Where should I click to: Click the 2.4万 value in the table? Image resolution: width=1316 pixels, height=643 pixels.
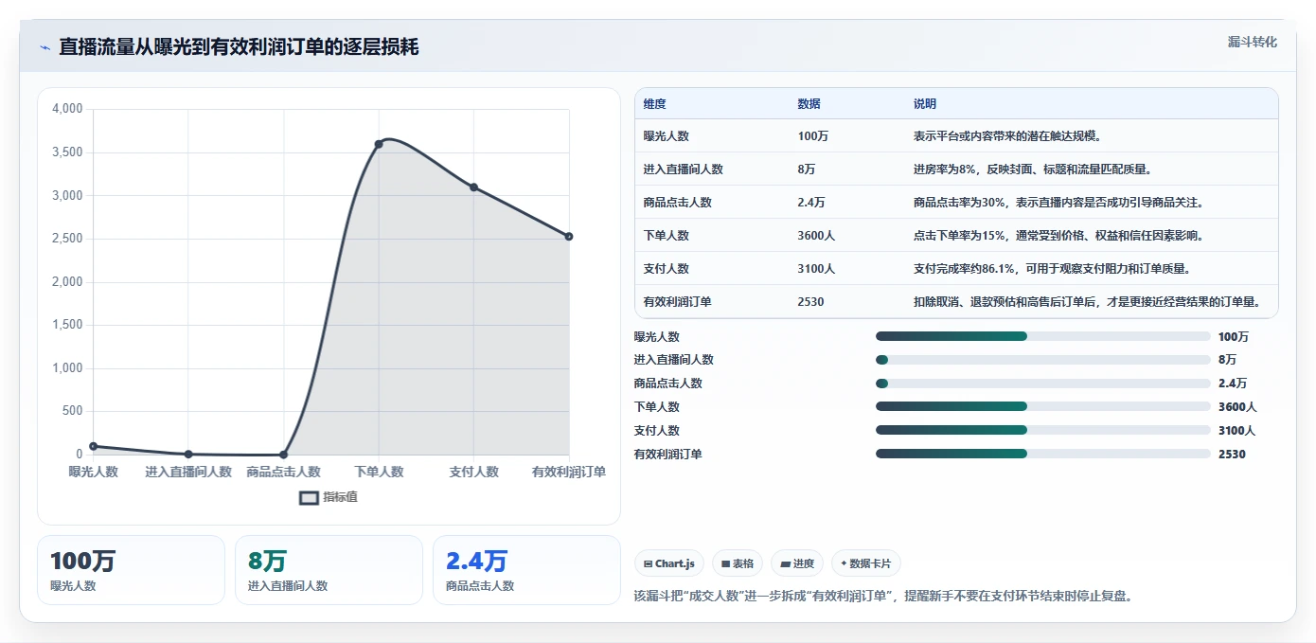(x=811, y=203)
